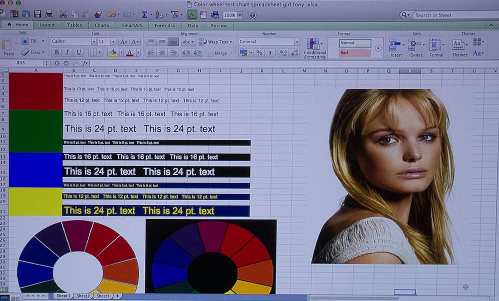Toggle Underline formatting
The image size is (499, 301).
(x=79, y=52)
